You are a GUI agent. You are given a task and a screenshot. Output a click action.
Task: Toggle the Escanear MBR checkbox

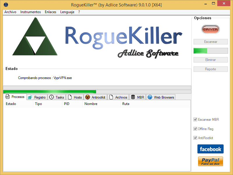[x=195, y=120]
